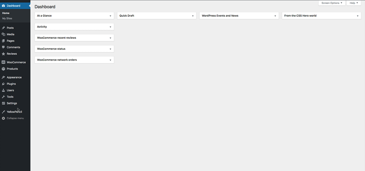
Task: Click the Plugins plug icon
Action: pos(3,84)
